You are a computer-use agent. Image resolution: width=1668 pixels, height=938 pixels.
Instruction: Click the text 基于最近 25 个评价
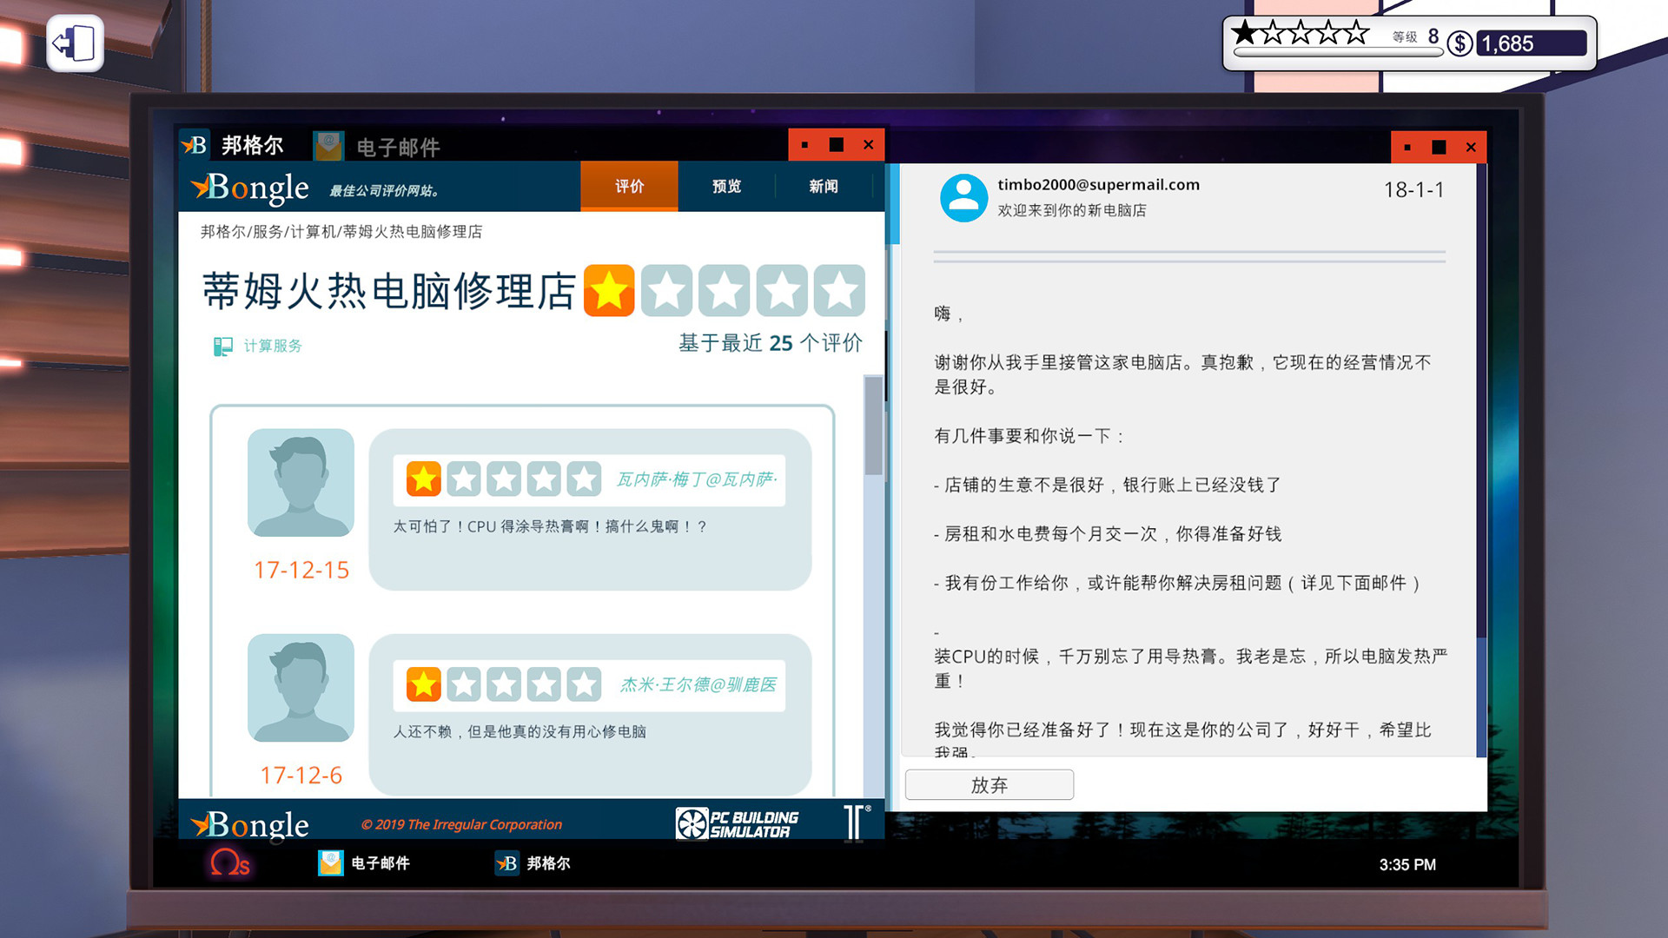pos(771,343)
